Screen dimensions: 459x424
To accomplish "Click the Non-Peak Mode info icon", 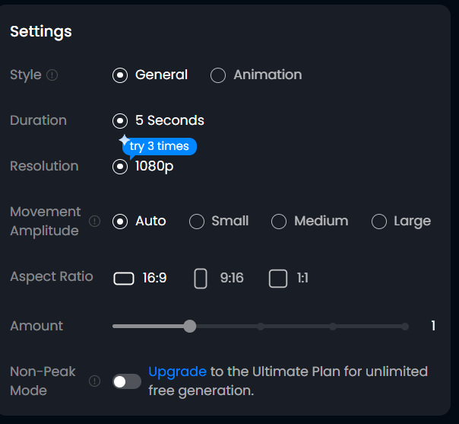I will coord(94,381).
